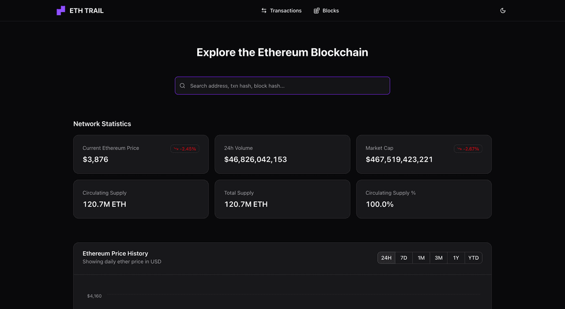
Task: Click inside the search address input field
Action: [x=282, y=85]
